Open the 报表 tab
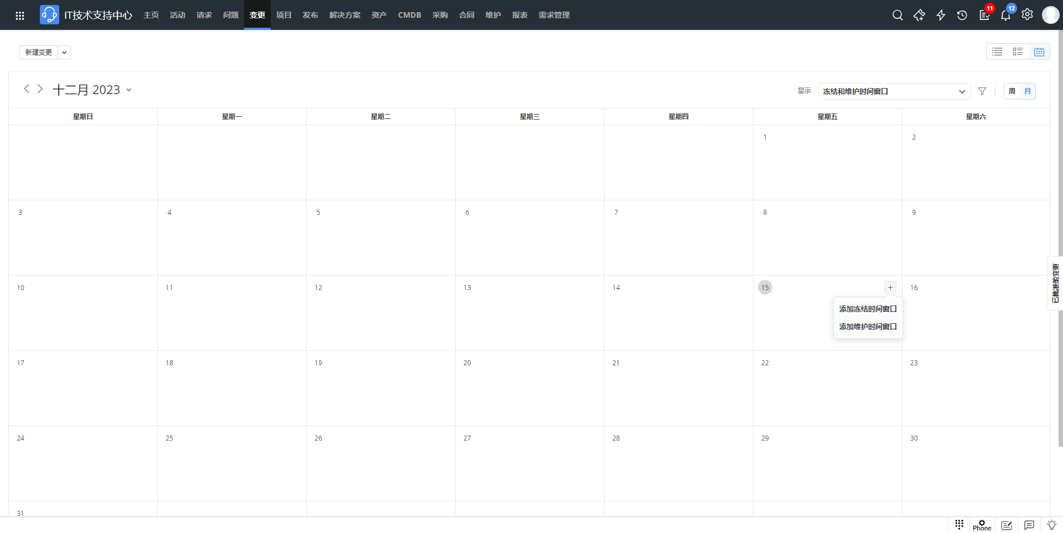This screenshot has height=533, width=1063. (520, 15)
